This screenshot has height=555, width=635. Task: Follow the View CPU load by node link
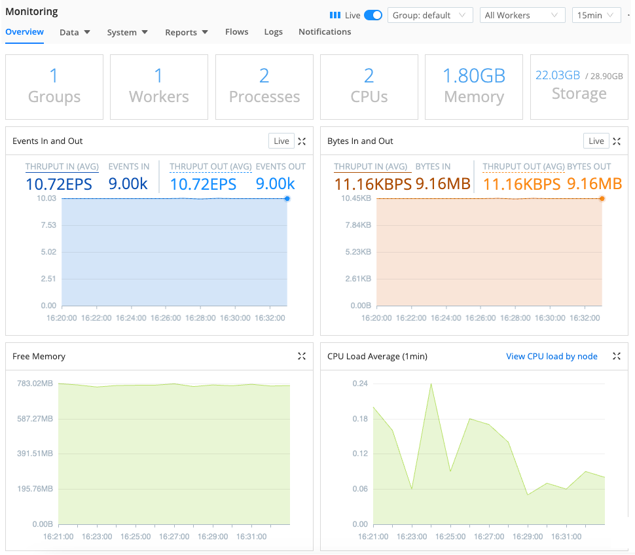[x=552, y=356]
